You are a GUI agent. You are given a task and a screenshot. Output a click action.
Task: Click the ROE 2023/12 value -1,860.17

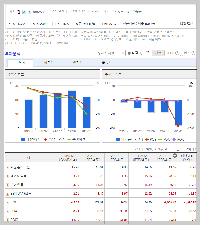pyautogui.click(x=170, y=202)
